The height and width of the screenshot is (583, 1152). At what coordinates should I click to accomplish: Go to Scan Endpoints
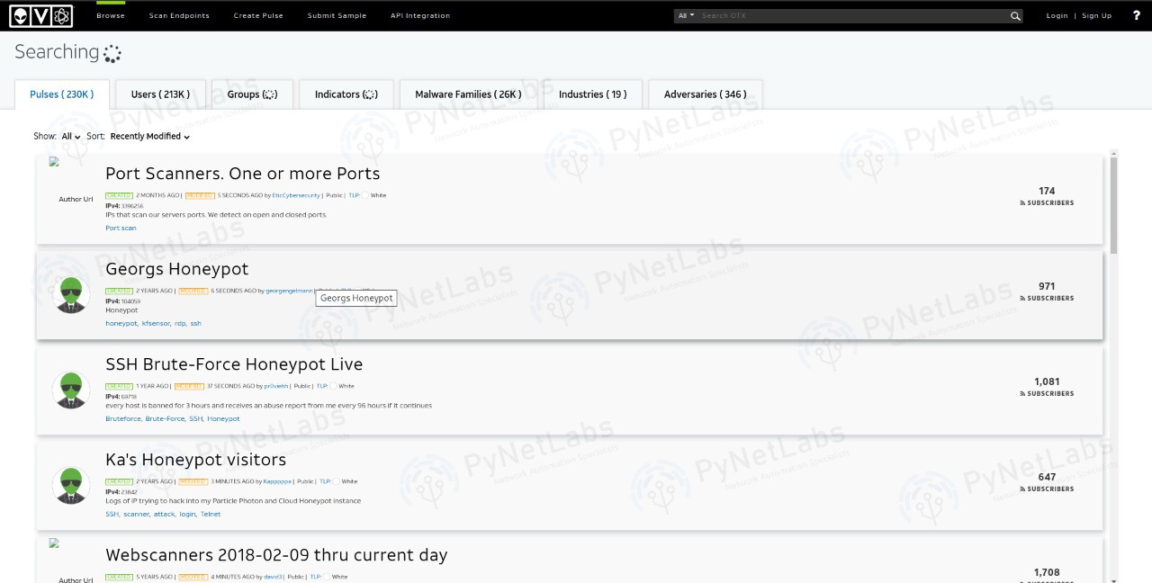point(179,15)
